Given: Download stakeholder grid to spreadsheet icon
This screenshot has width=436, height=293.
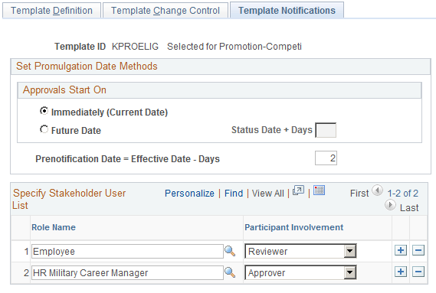Looking at the screenshot, I should 319,190.
